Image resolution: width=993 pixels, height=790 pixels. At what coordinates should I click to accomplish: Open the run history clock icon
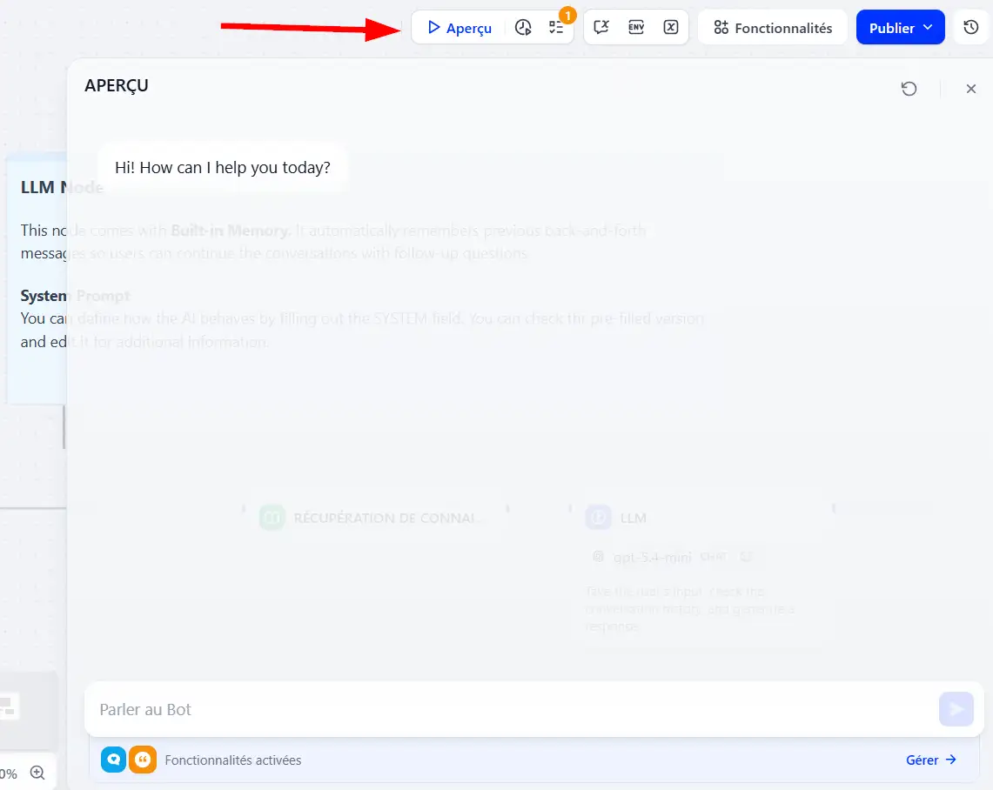(523, 28)
